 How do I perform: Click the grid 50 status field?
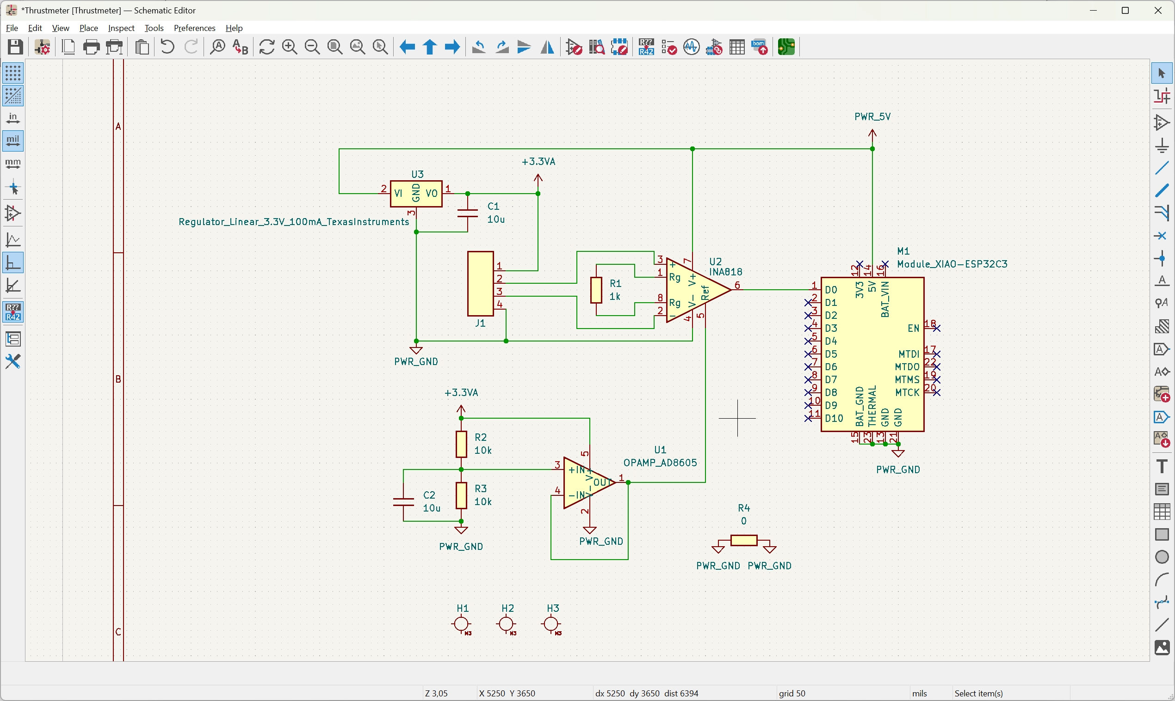[792, 693]
